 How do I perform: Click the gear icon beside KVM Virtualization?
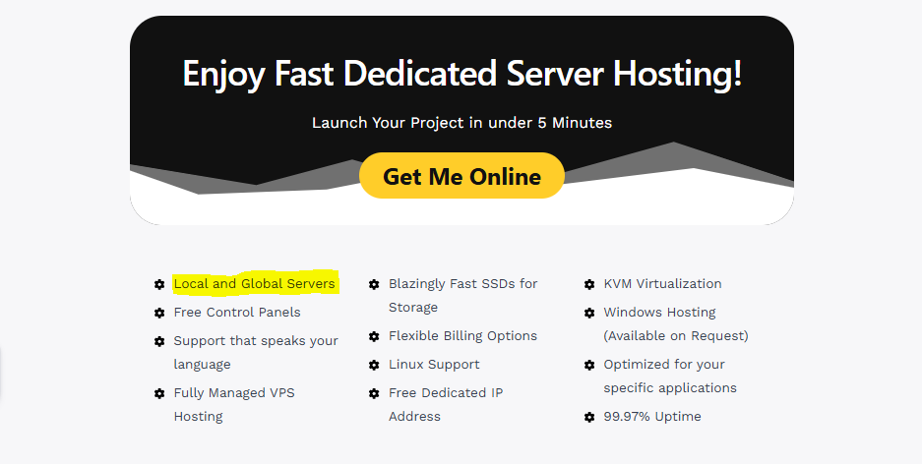click(589, 284)
